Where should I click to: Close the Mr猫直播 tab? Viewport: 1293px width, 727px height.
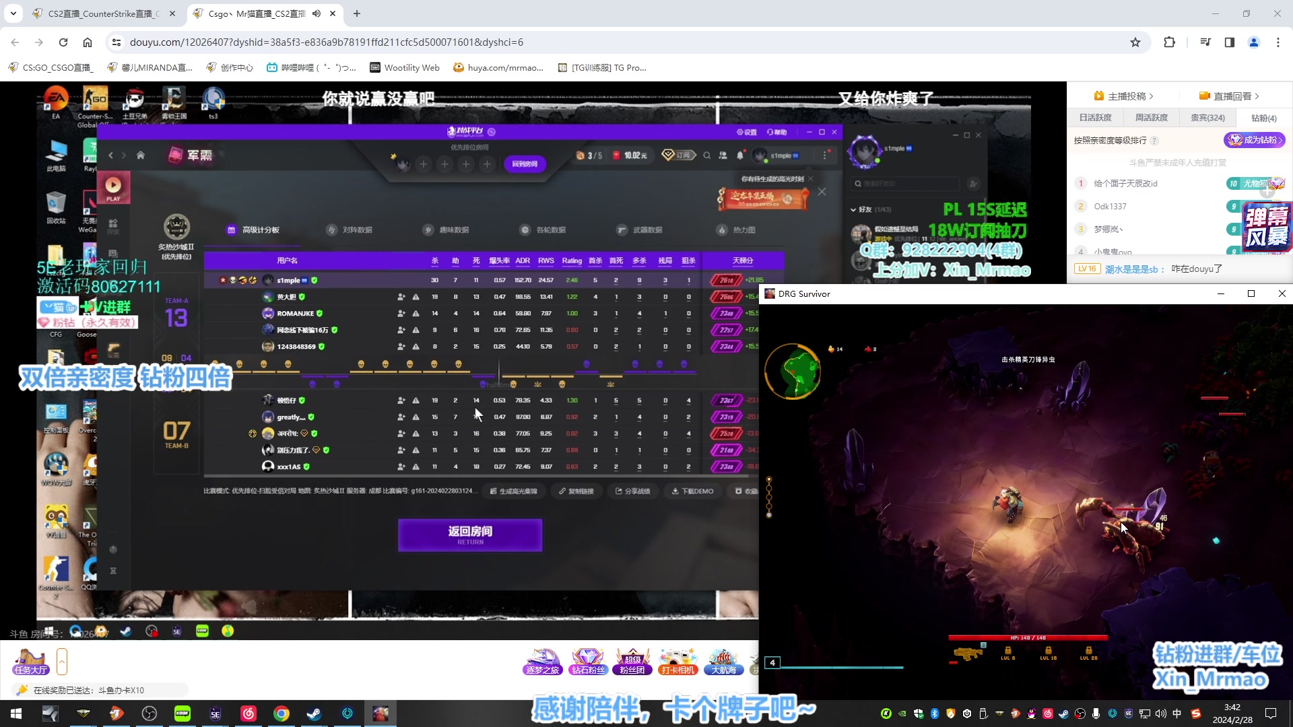pyautogui.click(x=333, y=13)
